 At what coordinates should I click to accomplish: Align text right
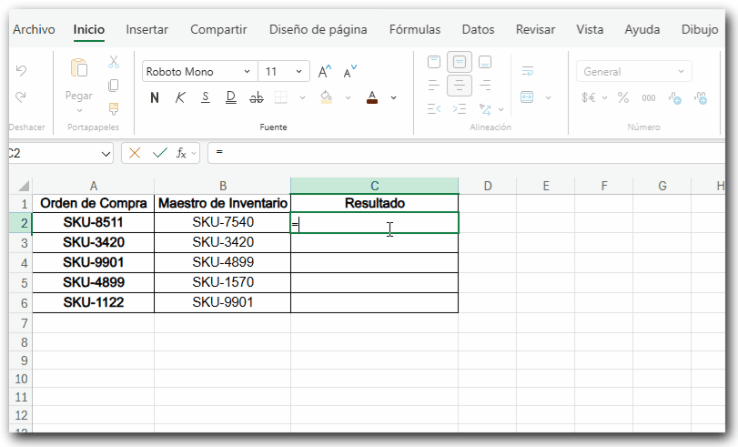pyautogui.click(x=485, y=86)
